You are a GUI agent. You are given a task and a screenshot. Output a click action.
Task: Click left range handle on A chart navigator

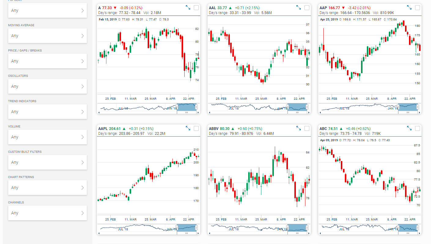(177, 107)
